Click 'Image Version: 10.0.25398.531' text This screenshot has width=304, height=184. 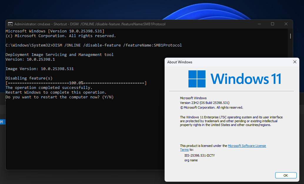(x=40, y=69)
